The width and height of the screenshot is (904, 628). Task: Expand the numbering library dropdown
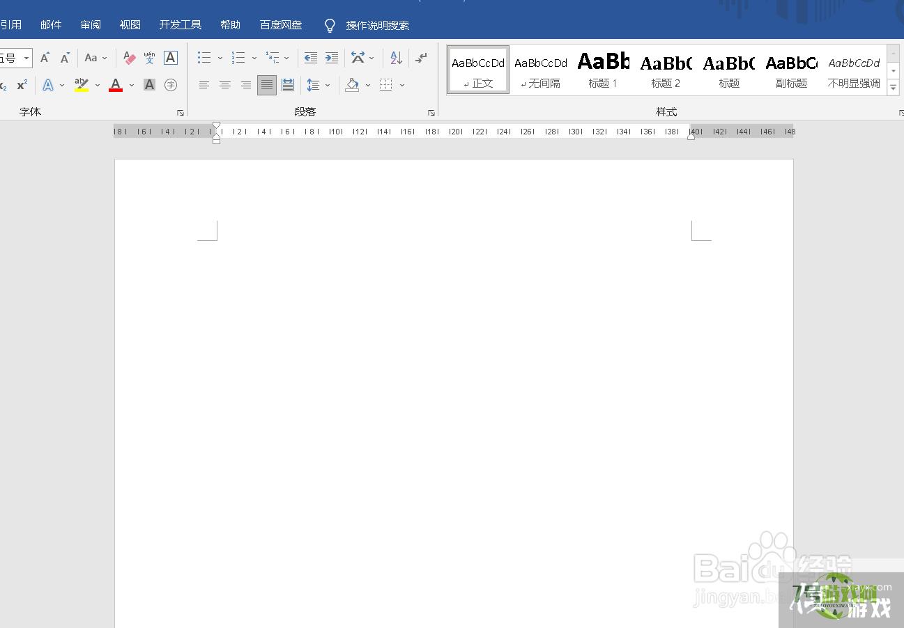[x=254, y=58]
